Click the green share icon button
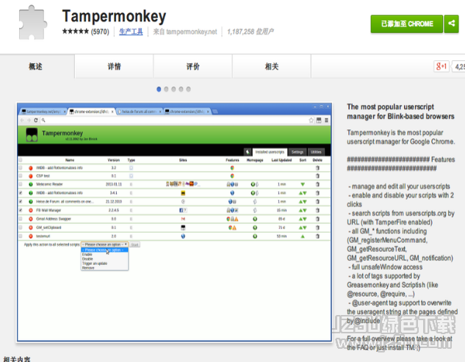The height and width of the screenshot is (362, 465). tap(451, 23)
